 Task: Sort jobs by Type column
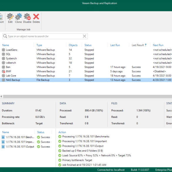point(39,45)
